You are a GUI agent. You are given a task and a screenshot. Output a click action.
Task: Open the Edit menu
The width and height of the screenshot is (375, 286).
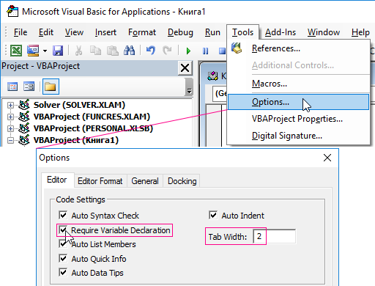click(46, 32)
